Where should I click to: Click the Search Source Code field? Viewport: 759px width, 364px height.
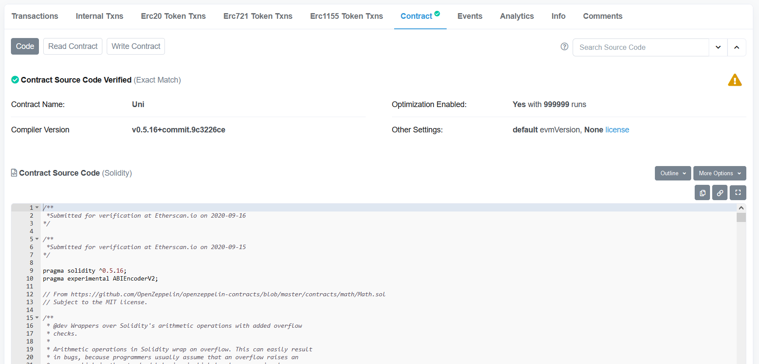click(x=640, y=47)
